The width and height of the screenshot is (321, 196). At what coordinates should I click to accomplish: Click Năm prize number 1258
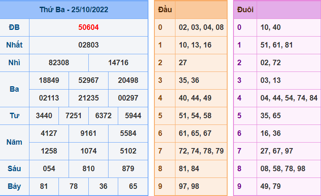49,151
